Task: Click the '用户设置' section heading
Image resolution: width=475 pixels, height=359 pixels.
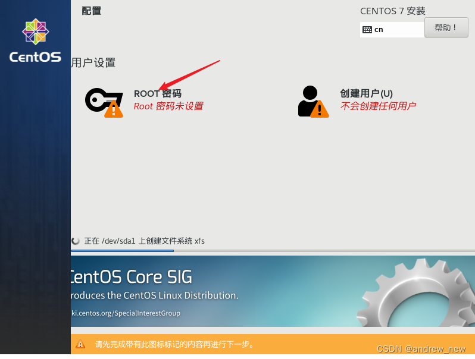Action: 93,63
